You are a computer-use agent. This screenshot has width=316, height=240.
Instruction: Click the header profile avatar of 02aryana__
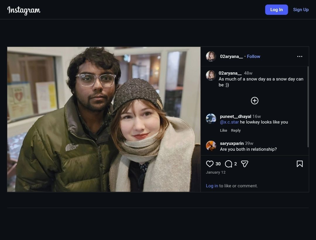211,56
